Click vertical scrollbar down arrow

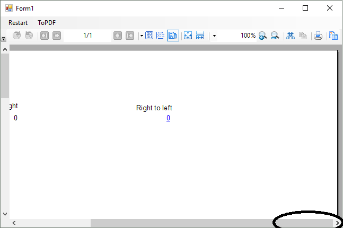(x=5, y=214)
